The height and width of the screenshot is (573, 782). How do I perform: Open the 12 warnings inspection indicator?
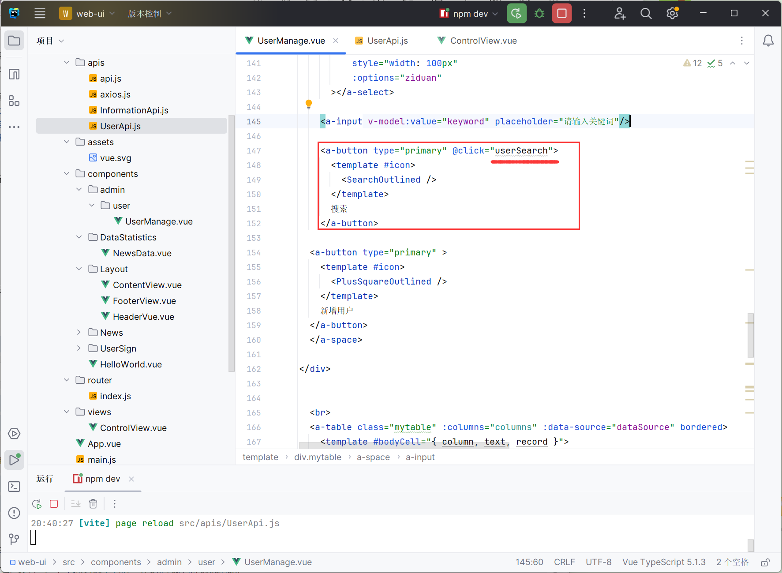(x=692, y=63)
